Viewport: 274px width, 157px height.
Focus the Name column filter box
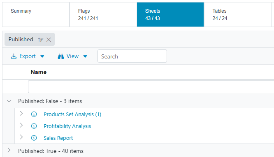pyautogui.click(x=151, y=87)
